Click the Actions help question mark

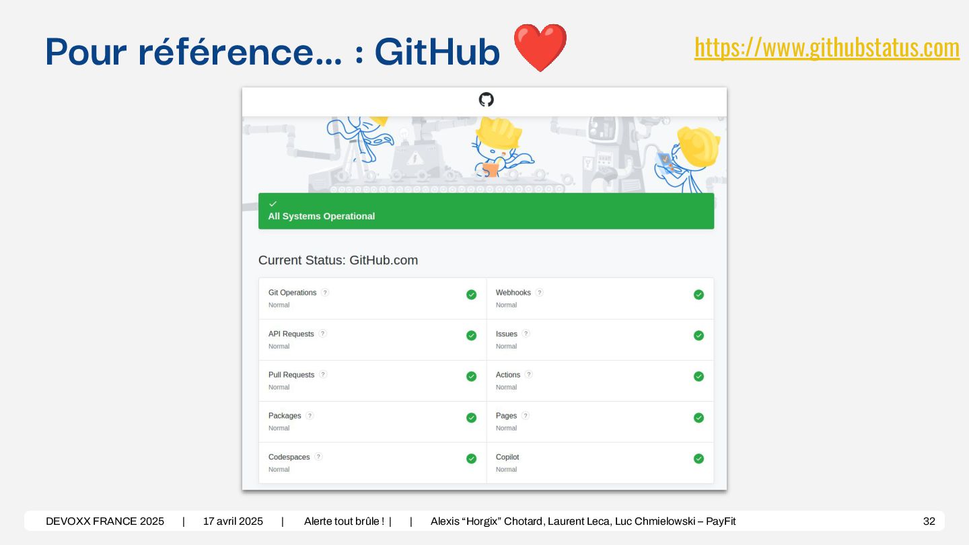coord(528,375)
